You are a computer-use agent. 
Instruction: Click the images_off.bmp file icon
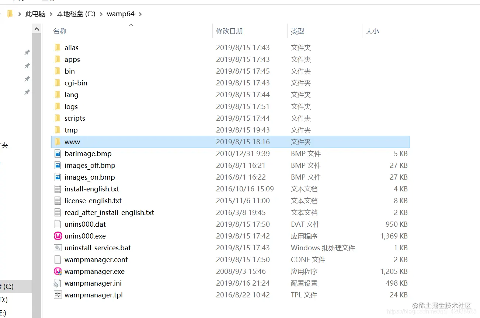(x=58, y=165)
